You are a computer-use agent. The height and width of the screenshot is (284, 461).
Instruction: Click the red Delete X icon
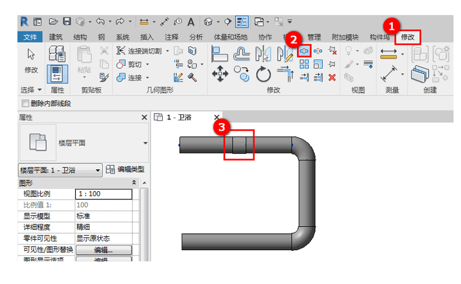coord(332,77)
